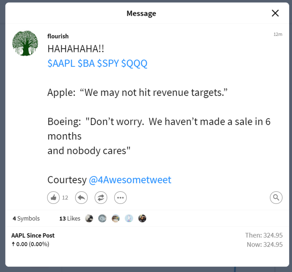Image resolution: width=292 pixels, height=272 pixels.
Task: Open the flourish username profile
Action: click(x=58, y=36)
